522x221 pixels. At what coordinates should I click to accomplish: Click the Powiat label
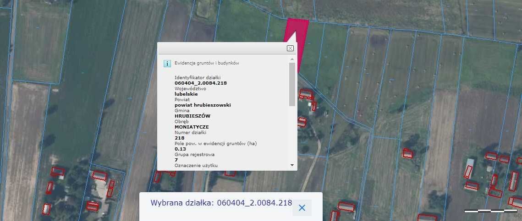181,99
